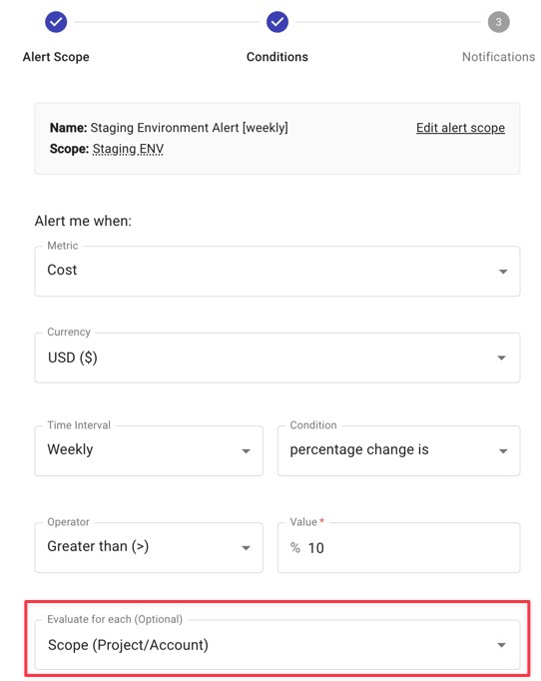Open the Greater than (>) operator dropdown

pos(149,547)
